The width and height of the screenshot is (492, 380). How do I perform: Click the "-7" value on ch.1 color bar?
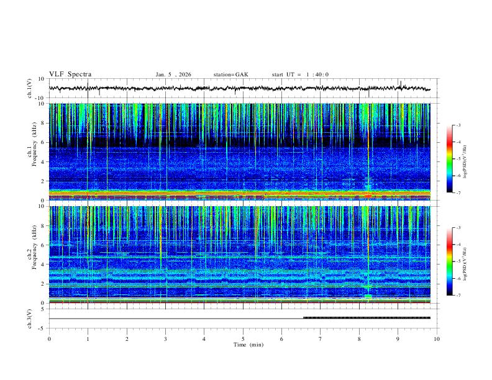[x=458, y=192]
